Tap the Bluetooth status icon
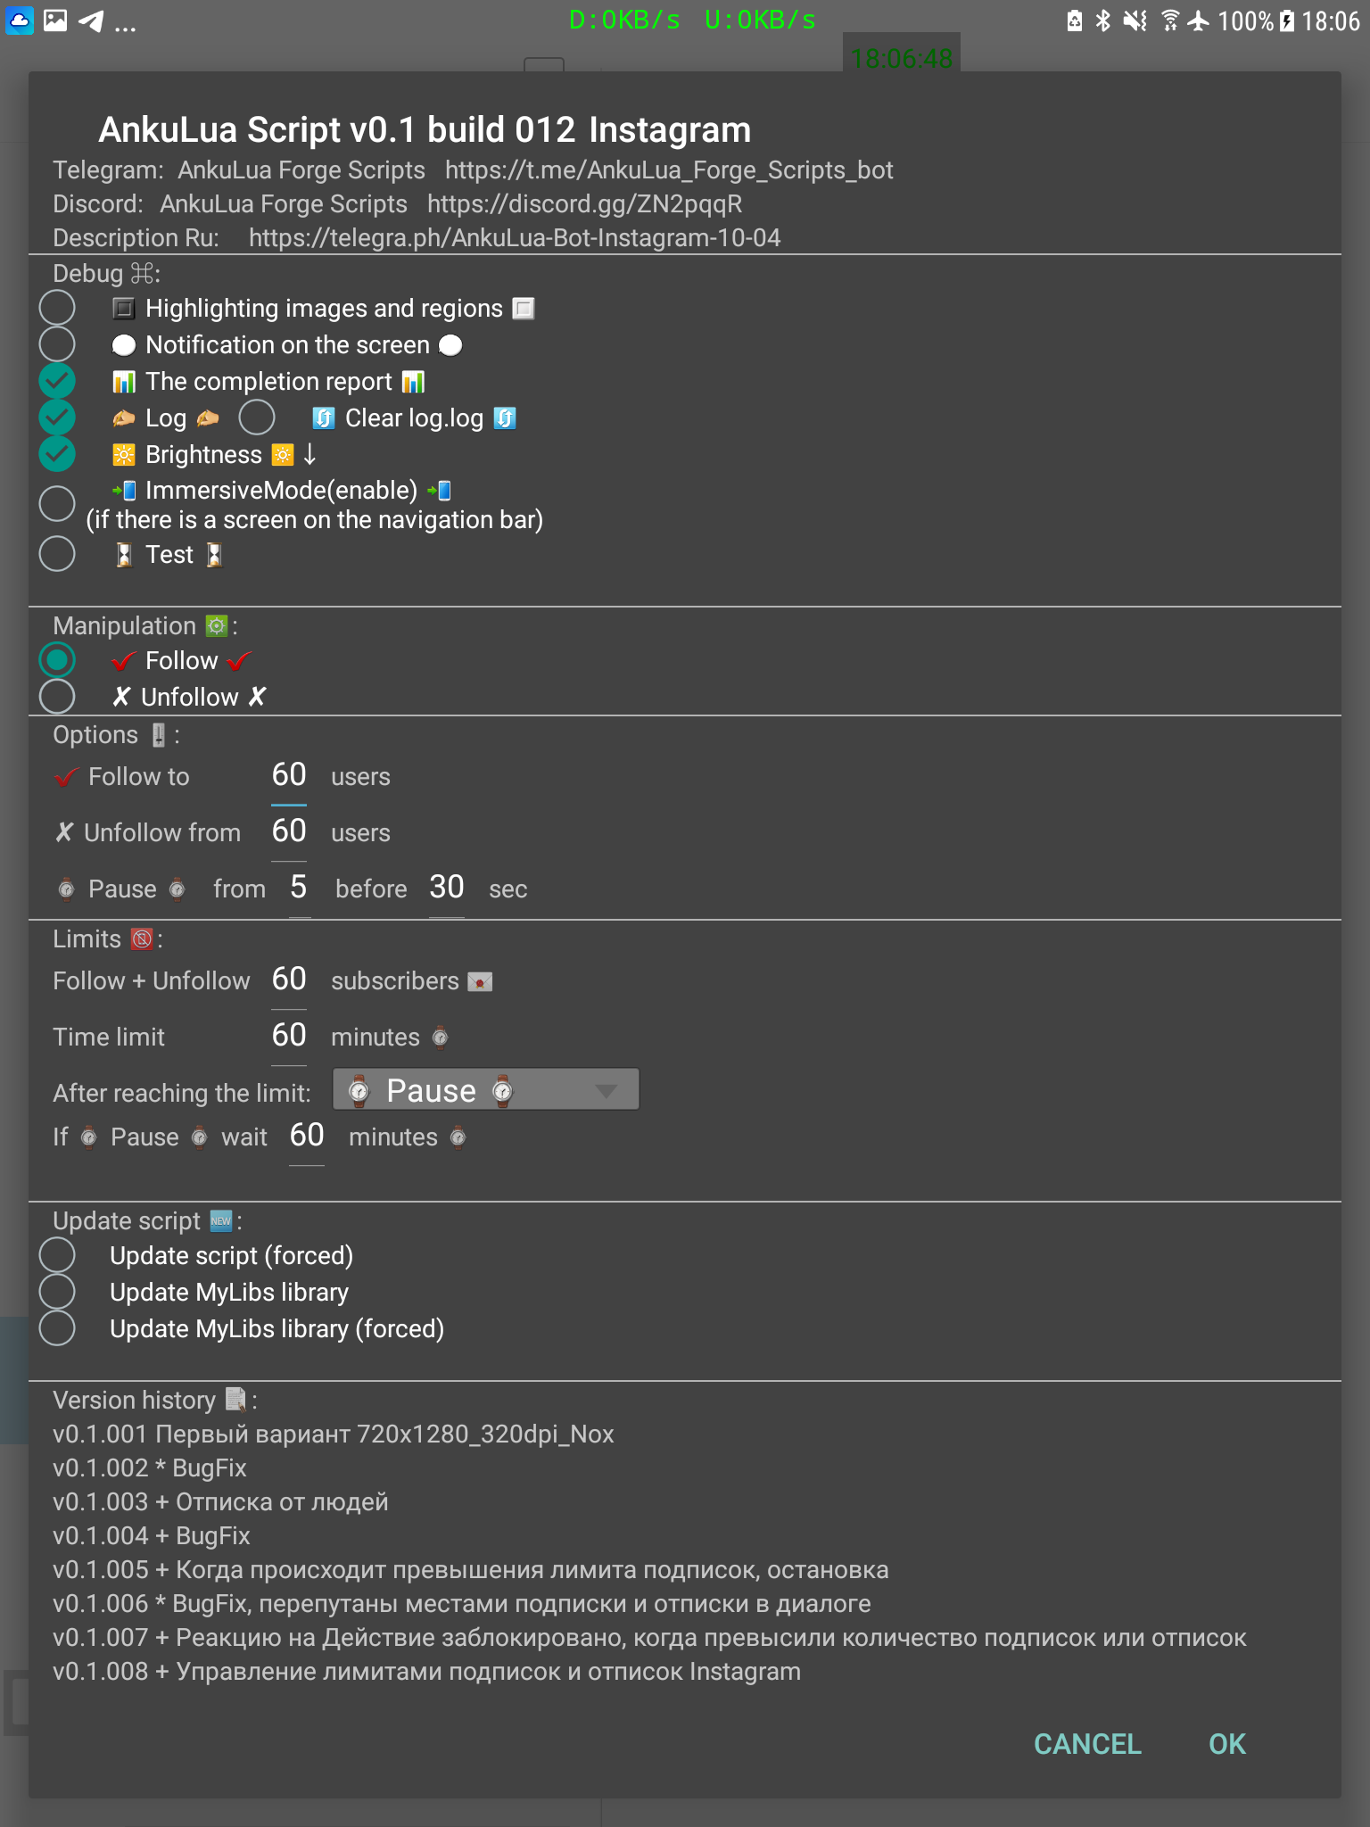This screenshot has height=1827, width=1370. 1103,21
